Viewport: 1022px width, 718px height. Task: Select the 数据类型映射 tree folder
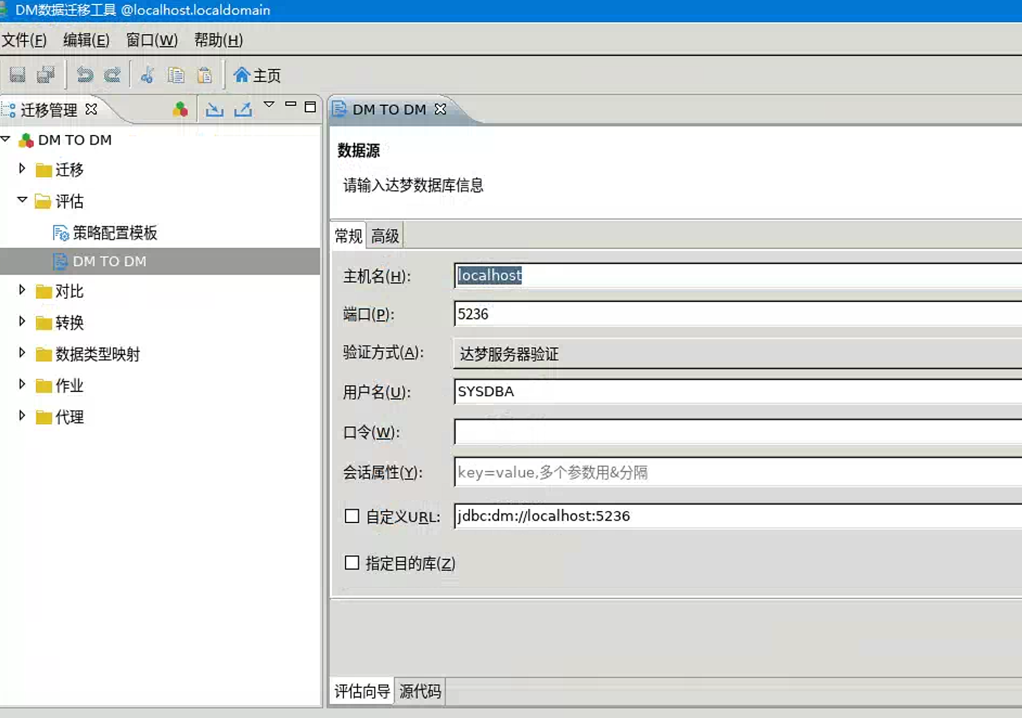coord(98,354)
